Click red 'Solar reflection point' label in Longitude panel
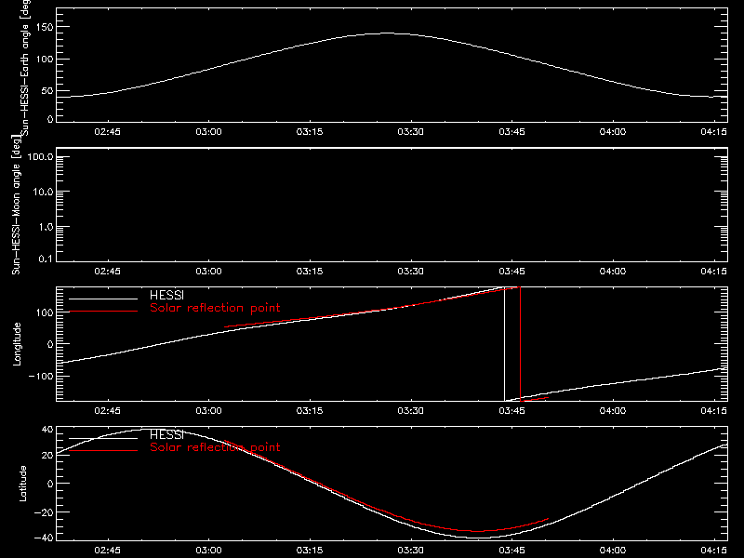The height and width of the screenshot is (558, 744). [215, 308]
